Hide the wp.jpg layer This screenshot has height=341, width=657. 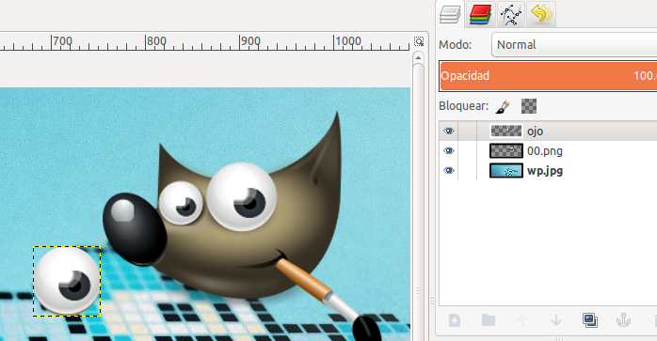[x=449, y=171]
